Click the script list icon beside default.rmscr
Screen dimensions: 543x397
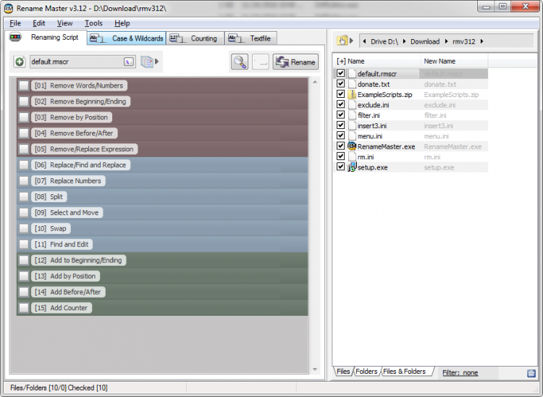point(147,62)
